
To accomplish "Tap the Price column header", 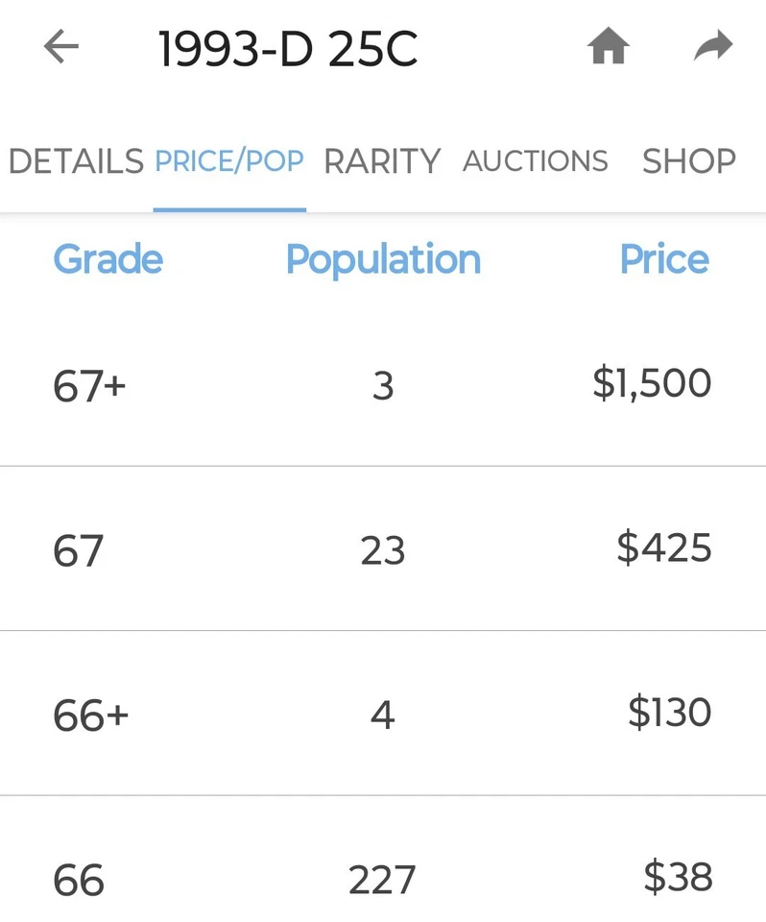I will click(x=664, y=259).
